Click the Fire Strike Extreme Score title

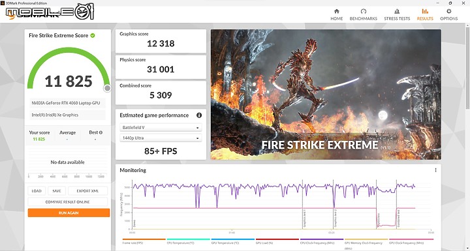[x=59, y=35]
